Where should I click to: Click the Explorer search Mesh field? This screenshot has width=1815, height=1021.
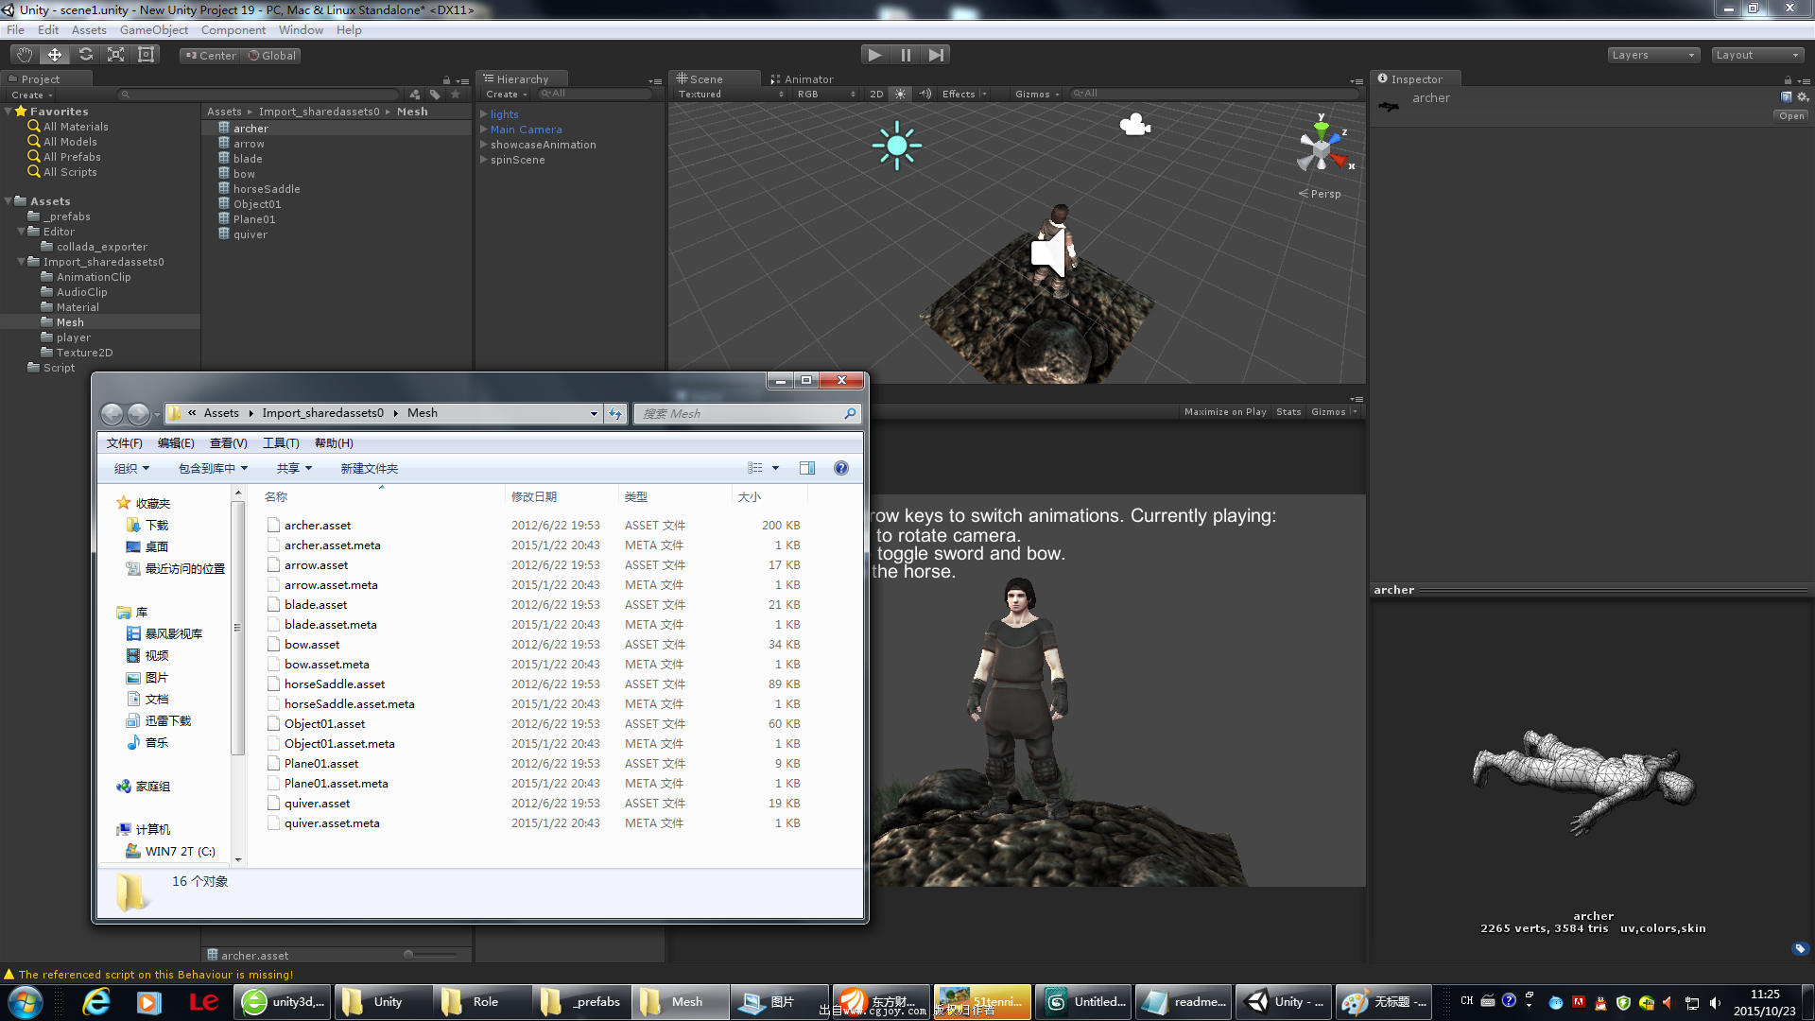pos(746,414)
